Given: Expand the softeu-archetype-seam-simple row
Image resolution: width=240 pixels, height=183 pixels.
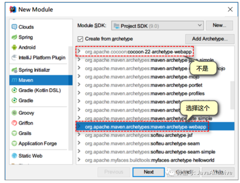Looking at the screenshot, I should [x=79, y=151].
